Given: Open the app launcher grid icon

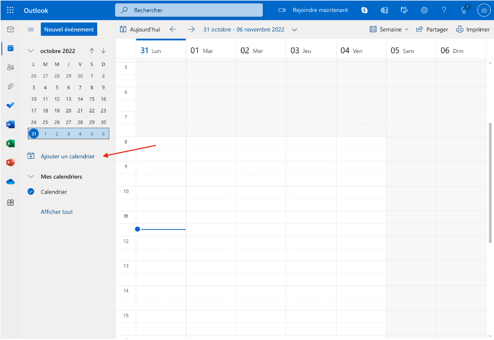Looking at the screenshot, I should pyautogui.click(x=10, y=10).
